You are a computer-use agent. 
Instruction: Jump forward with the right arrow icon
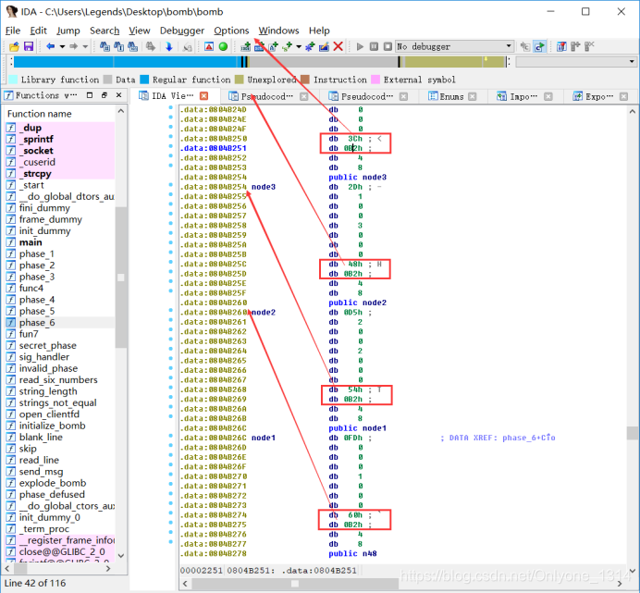coord(73,46)
